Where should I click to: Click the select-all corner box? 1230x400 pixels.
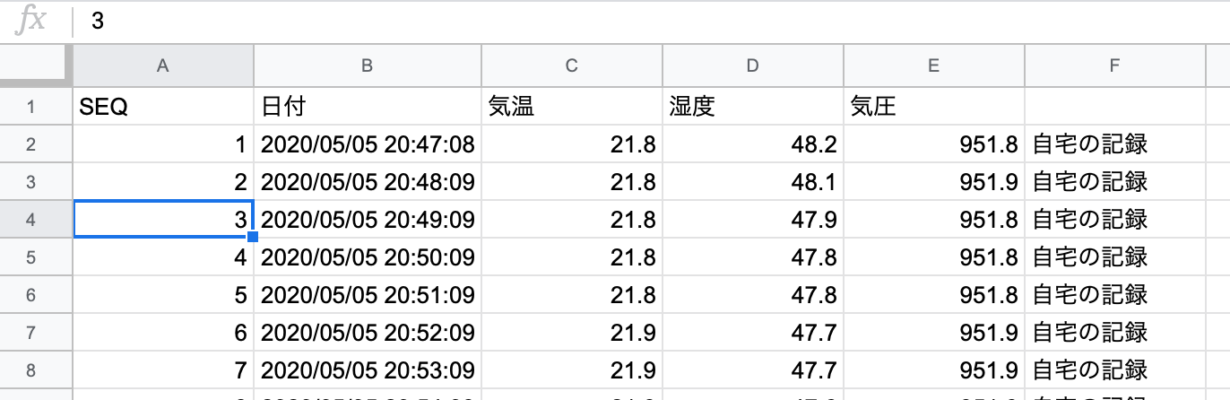(x=36, y=65)
